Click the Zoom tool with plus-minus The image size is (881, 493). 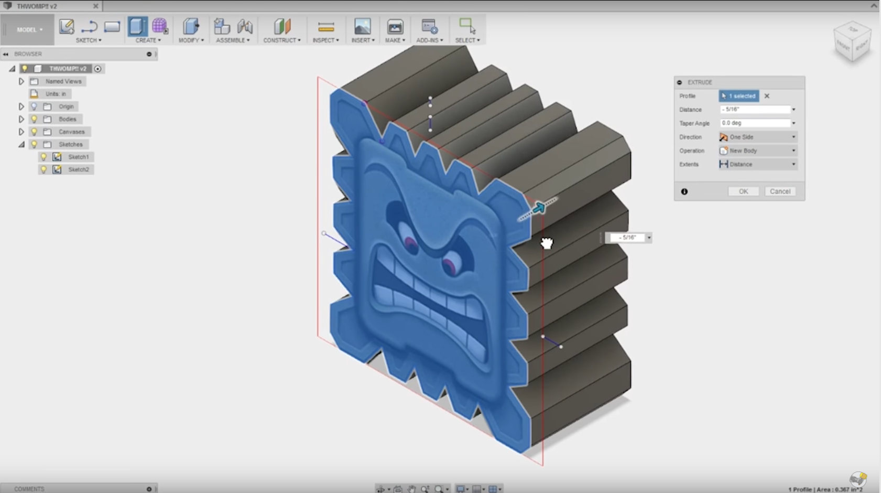click(425, 489)
